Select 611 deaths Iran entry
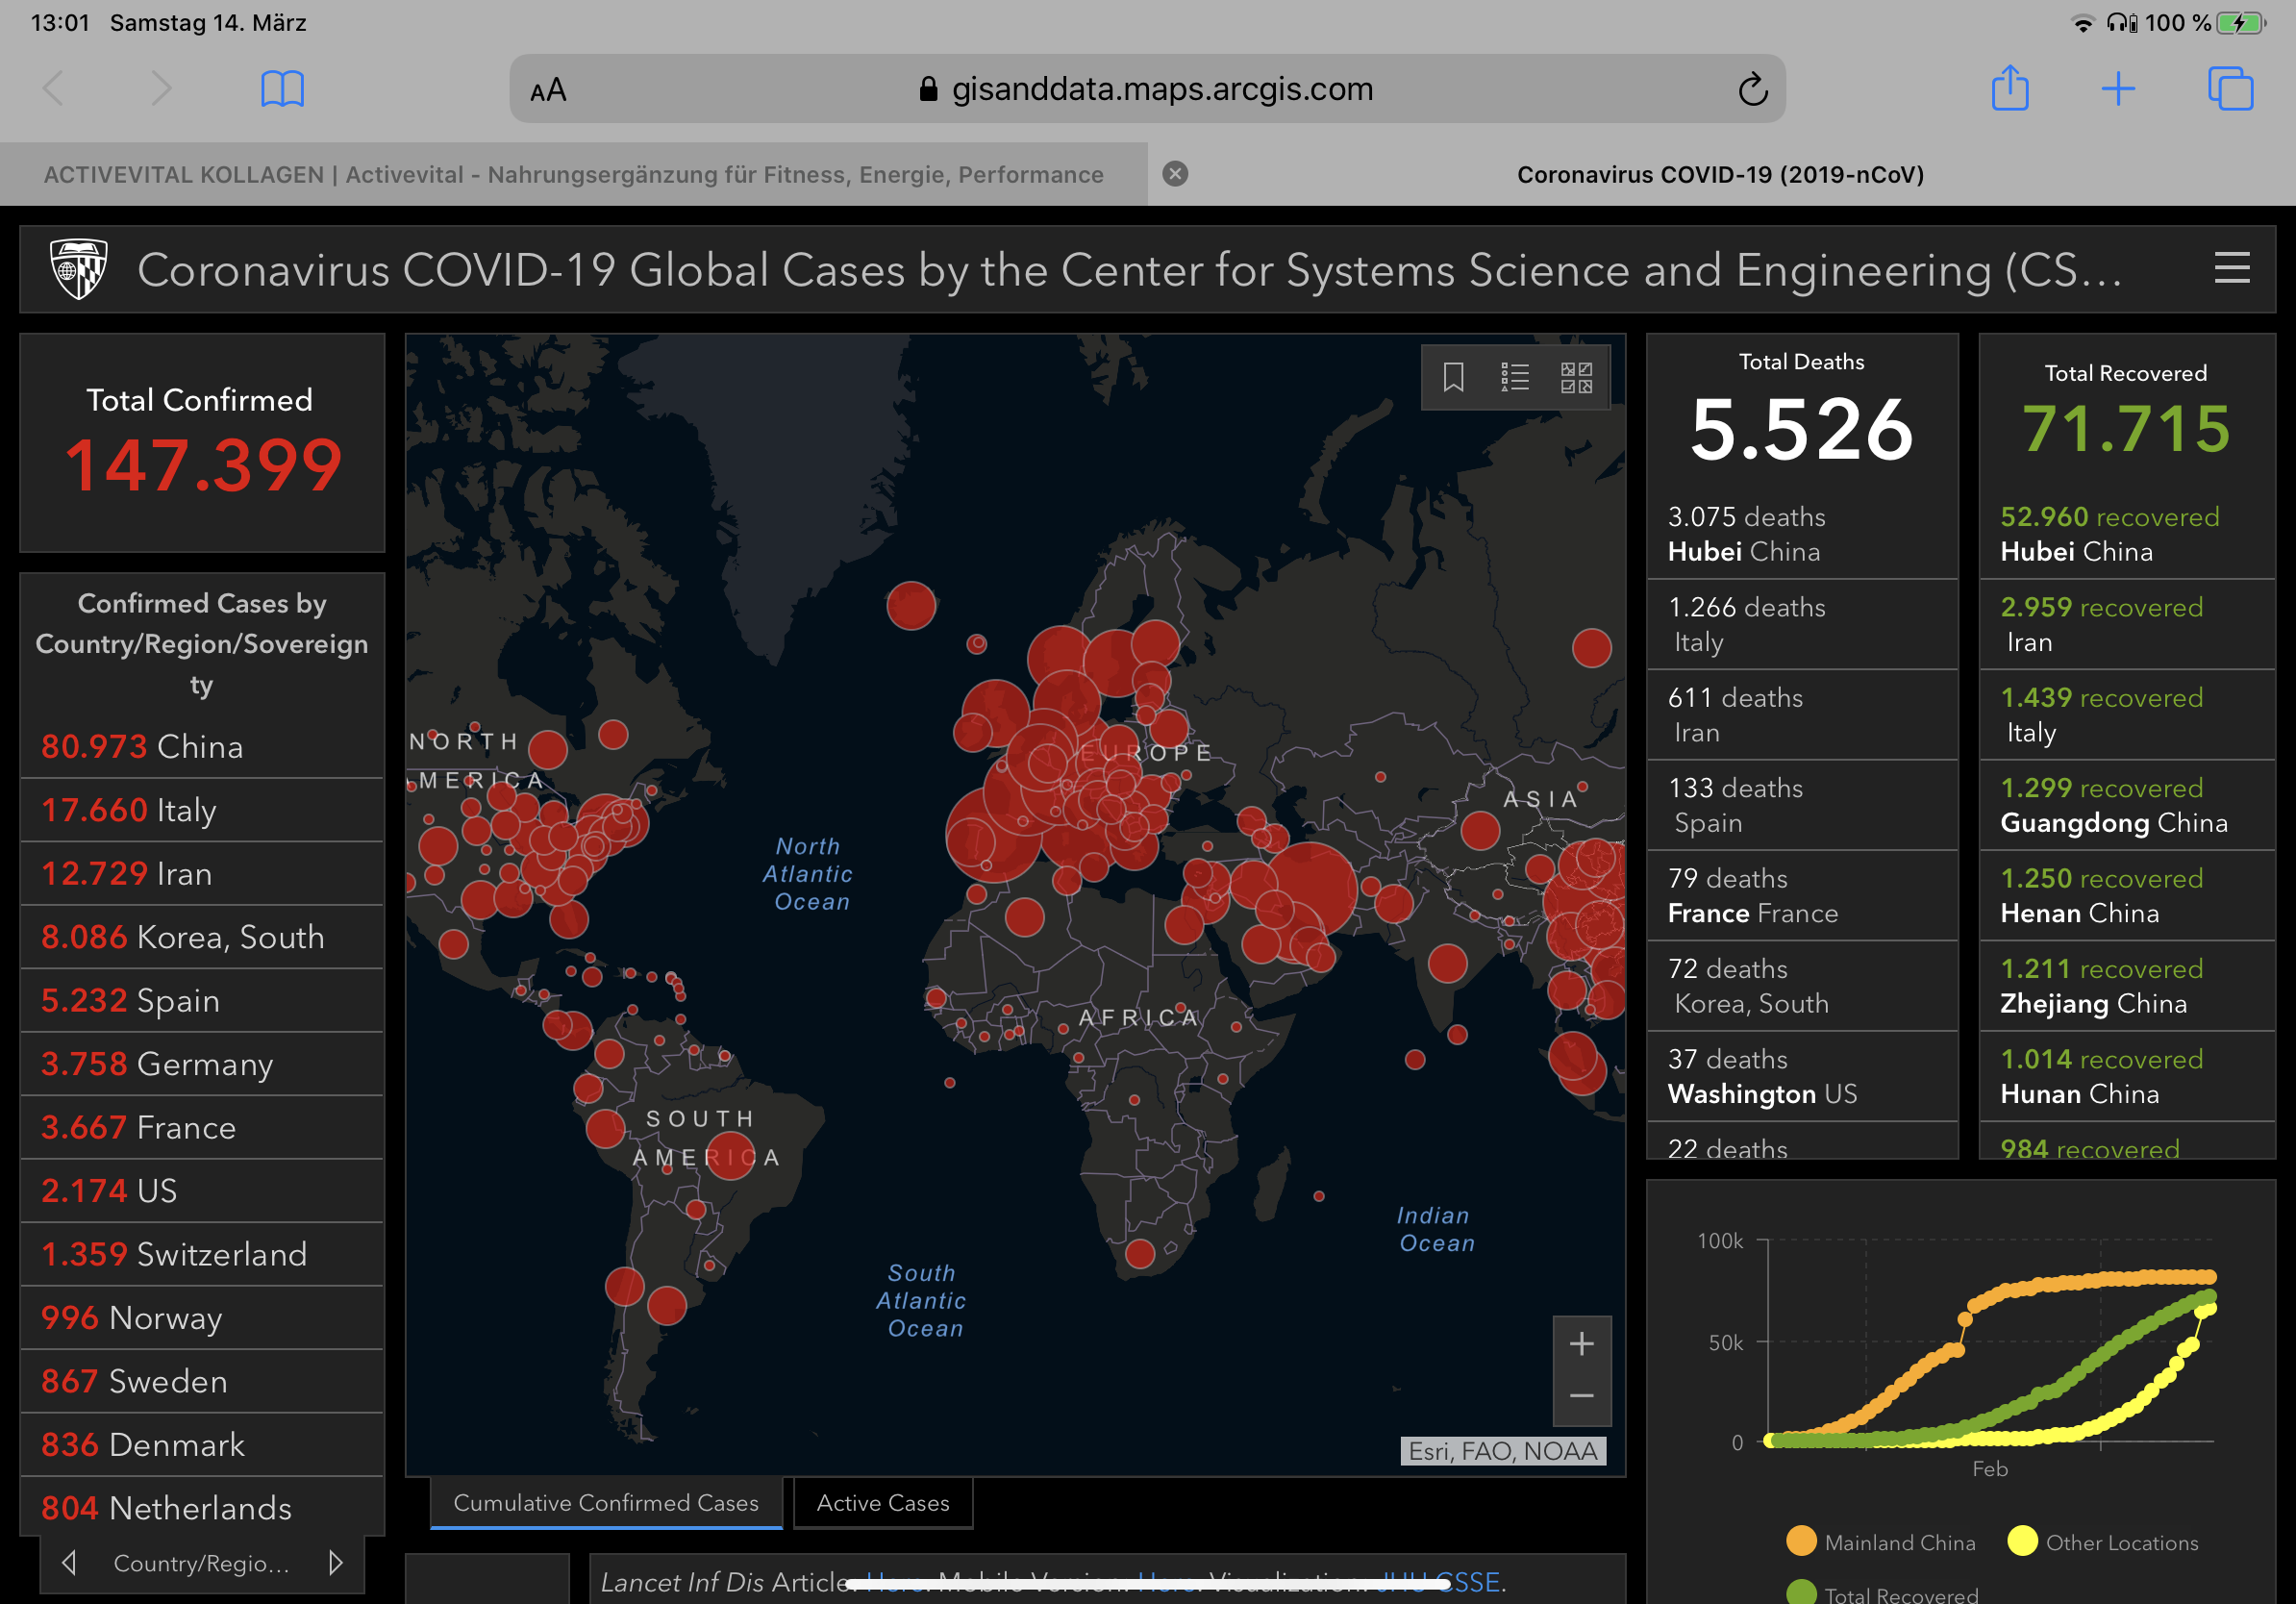This screenshot has width=2296, height=1604. (x=1802, y=715)
